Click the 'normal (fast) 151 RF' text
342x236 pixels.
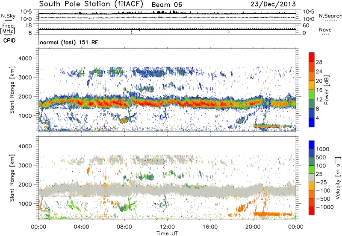point(69,42)
